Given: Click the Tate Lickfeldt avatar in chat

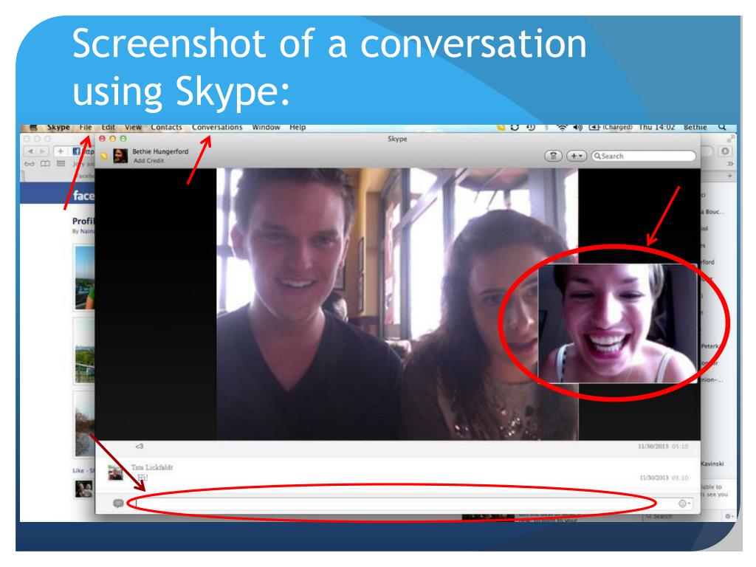Looking at the screenshot, I should tap(115, 472).
